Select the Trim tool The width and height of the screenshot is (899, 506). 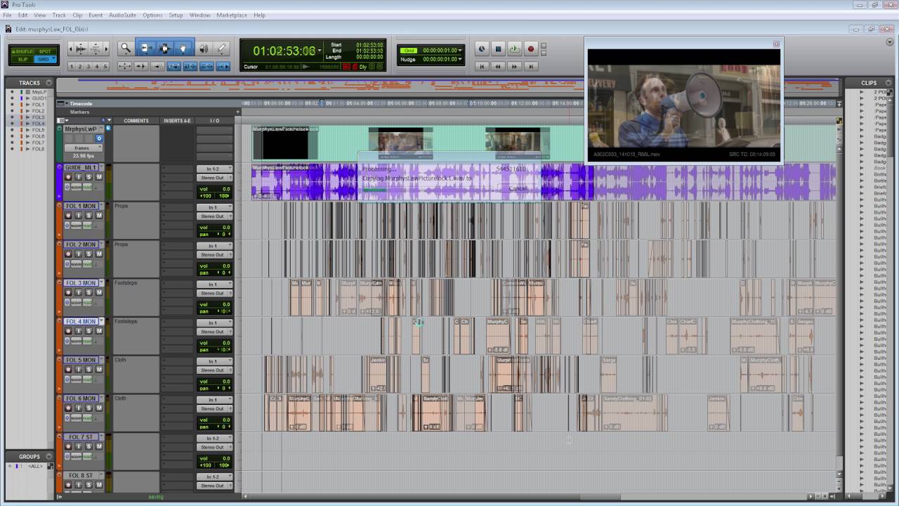pos(146,48)
